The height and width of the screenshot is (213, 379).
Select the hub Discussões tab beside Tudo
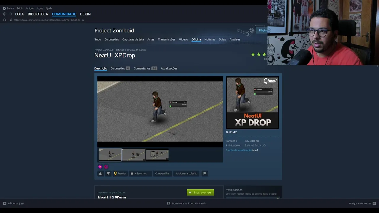pyautogui.click(x=112, y=39)
